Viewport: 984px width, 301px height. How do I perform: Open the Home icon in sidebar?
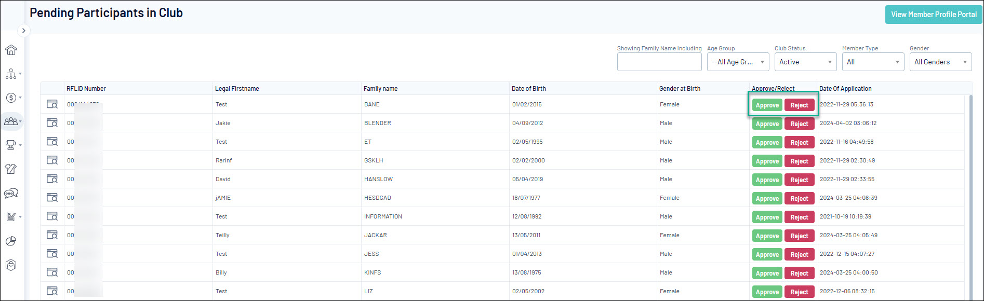point(11,50)
